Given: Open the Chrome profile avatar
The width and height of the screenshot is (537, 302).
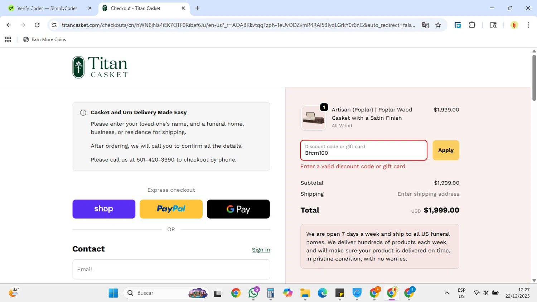Looking at the screenshot, I should pos(514,25).
